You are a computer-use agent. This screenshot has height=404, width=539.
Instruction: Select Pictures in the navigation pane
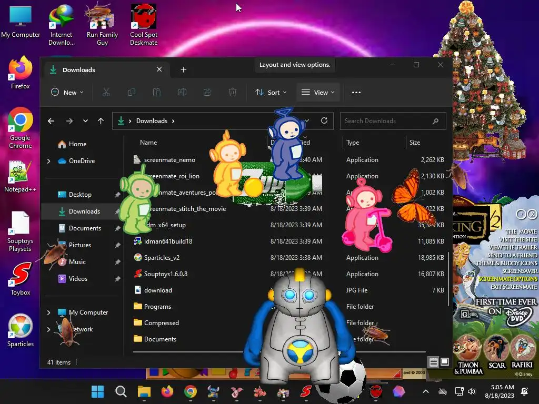coord(80,245)
